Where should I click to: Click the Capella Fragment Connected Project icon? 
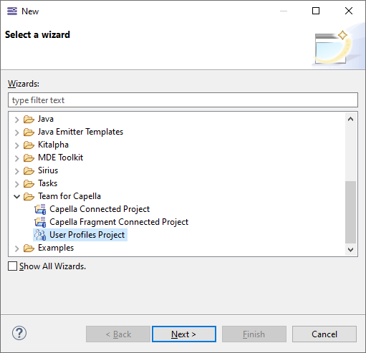(40, 222)
